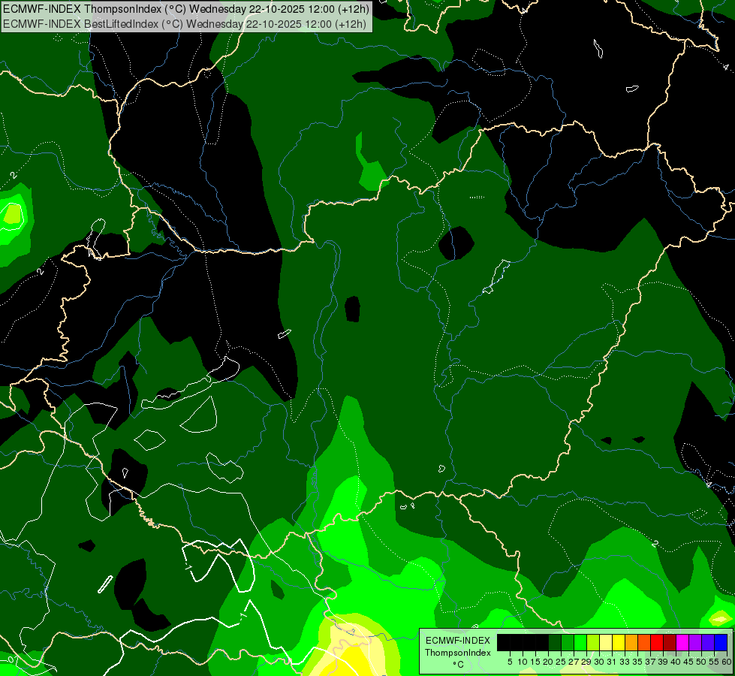Image resolution: width=735 pixels, height=676 pixels.
Task: Select the pale yellow 30–31 legend swatch
Action: point(606,642)
